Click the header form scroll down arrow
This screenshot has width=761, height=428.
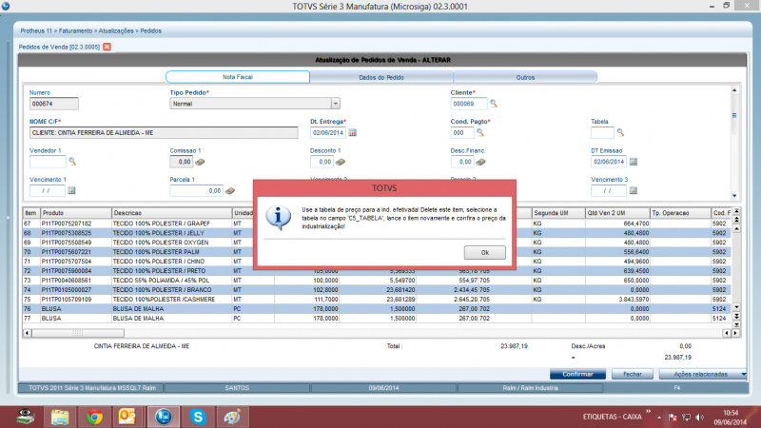pos(734,196)
